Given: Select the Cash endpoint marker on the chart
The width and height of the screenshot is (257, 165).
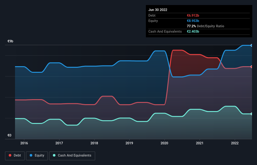Looking at the screenshot, I should tap(252, 114).
